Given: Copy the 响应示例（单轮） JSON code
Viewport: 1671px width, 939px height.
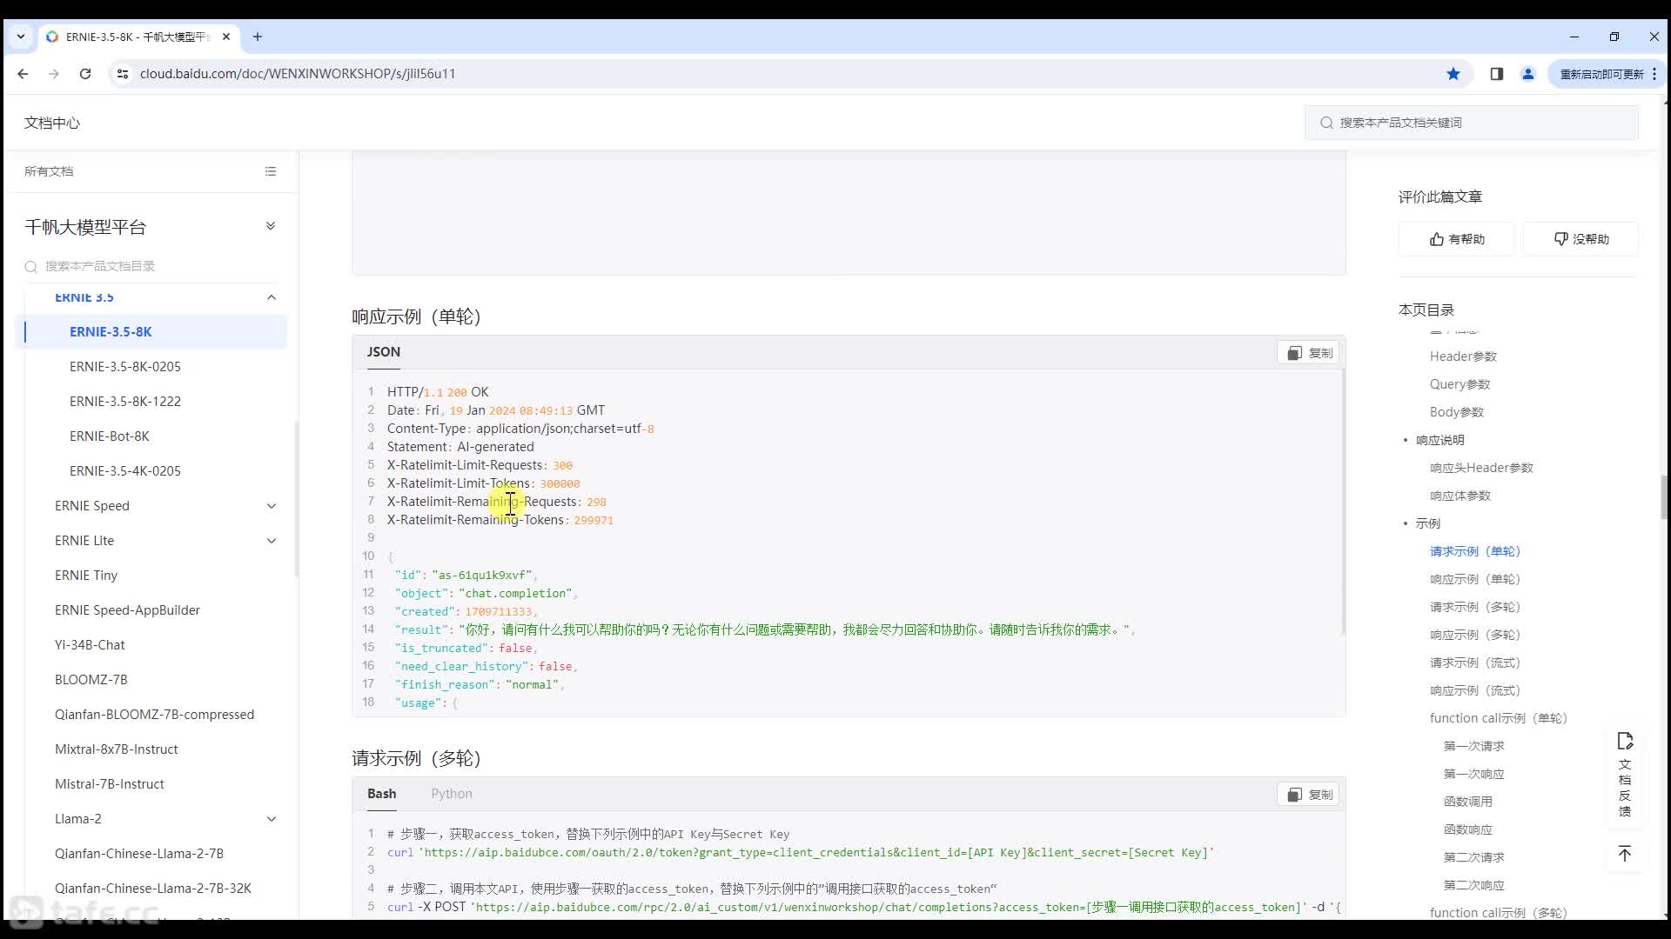Looking at the screenshot, I should (1310, 353).
